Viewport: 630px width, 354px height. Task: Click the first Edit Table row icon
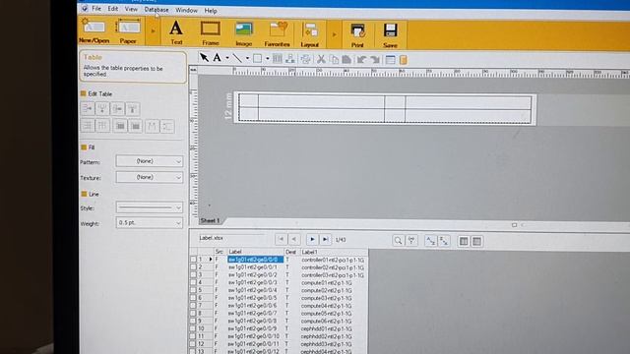pyautogui.click(x=88, y=109)
